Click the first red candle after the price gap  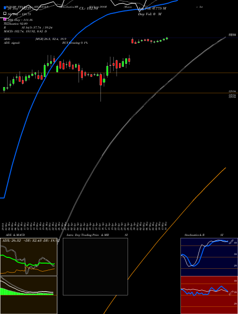(x=132, y=40)
